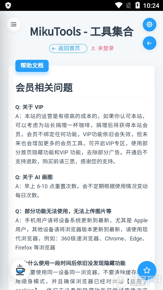Select the 帮助文档 tab label

coord(32,66)
